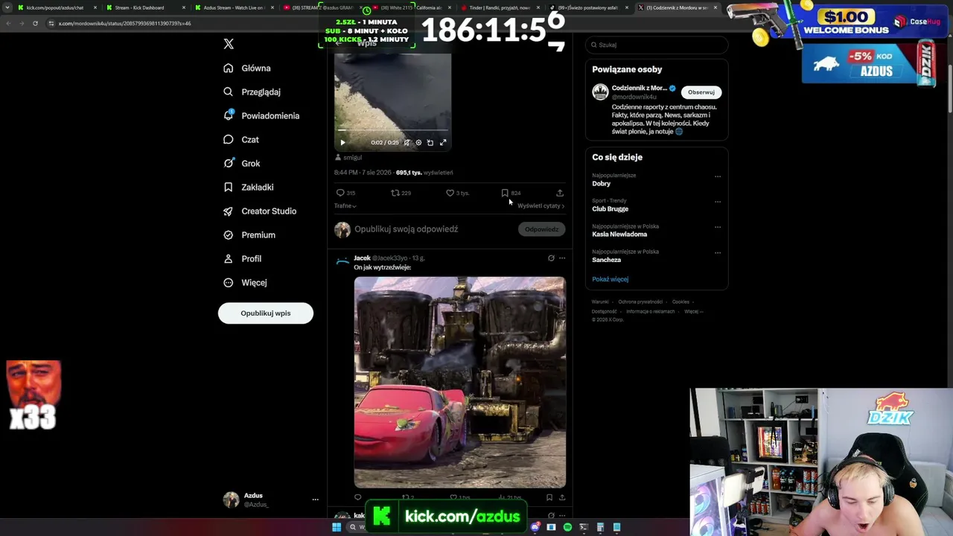
Task: Share Jacek's reply
Action: click(x=561, y=497)
